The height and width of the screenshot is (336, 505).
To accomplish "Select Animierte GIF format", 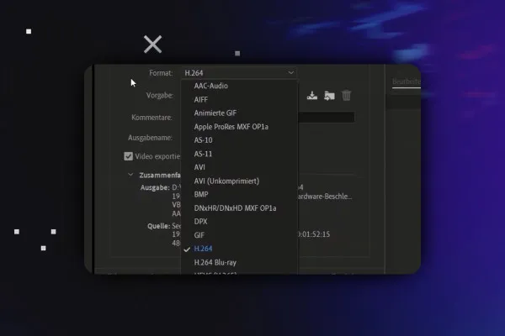I will [x=215, y=113].
